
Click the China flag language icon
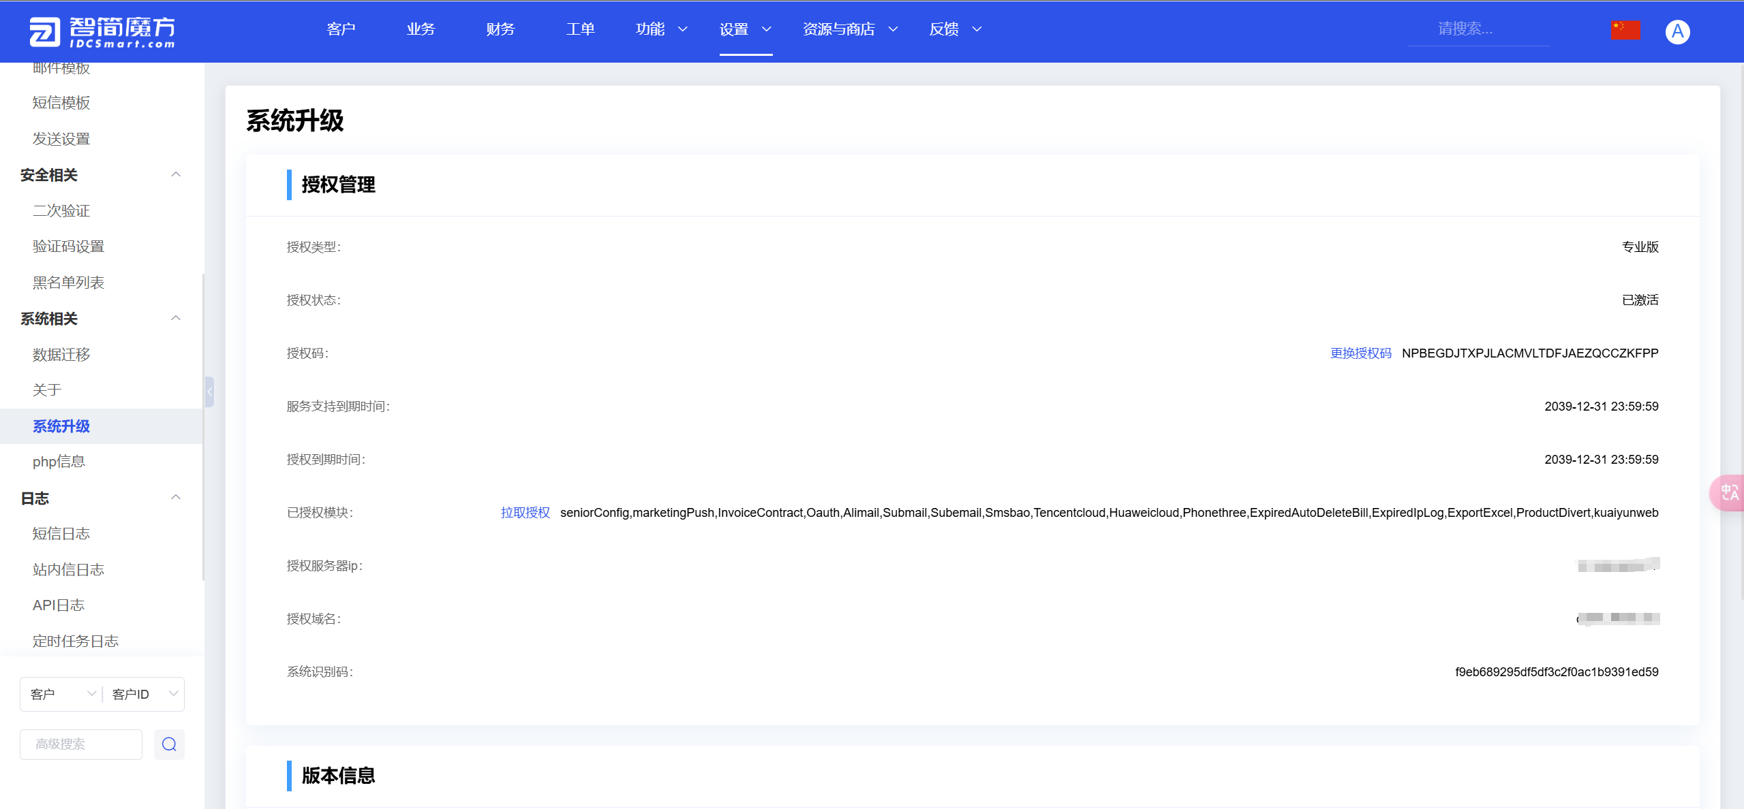[1625, 30]
